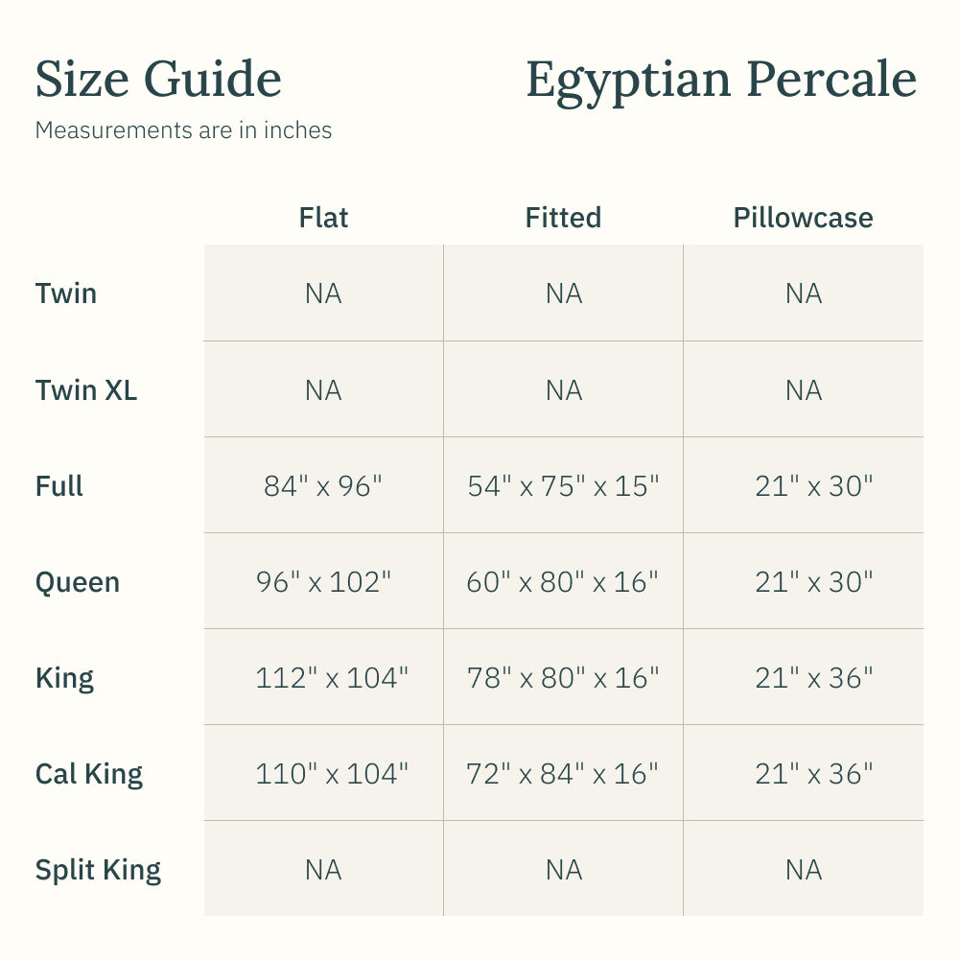Select the Split King row label
This screenshot has height=961, width=959.
click(x=98, y=870)
